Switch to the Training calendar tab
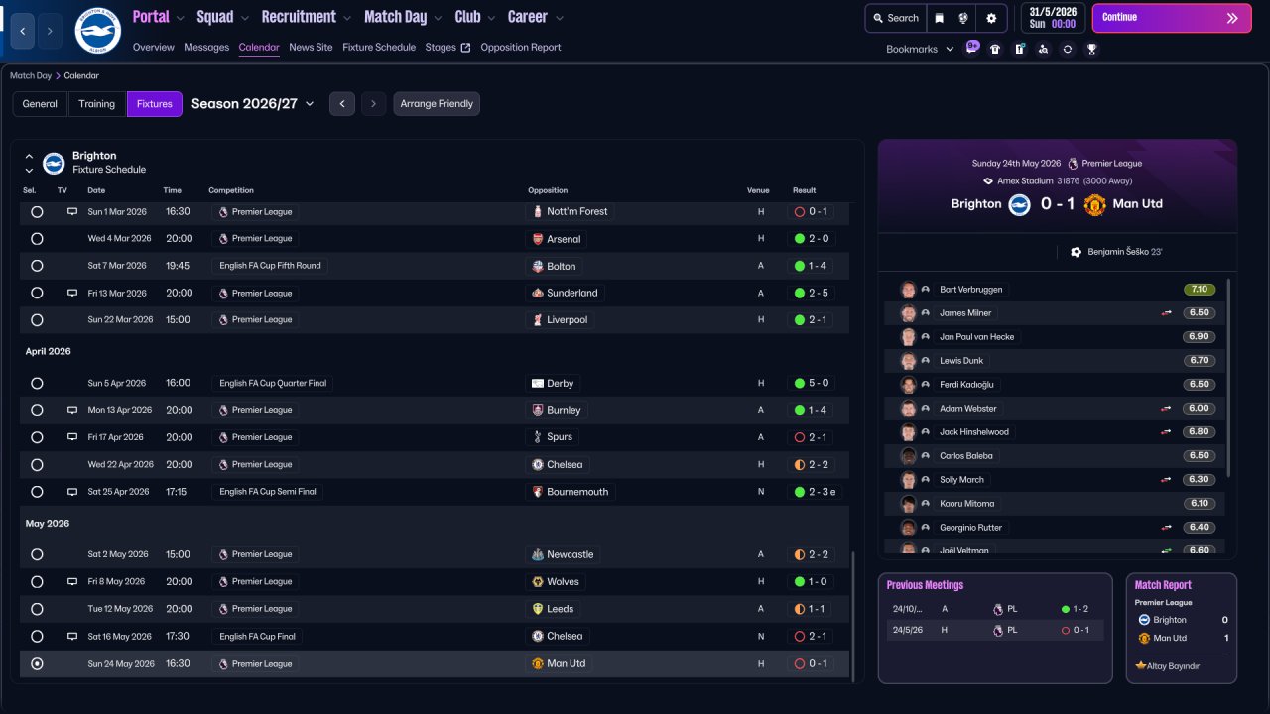Image resolution: width=1270 pixels, height=714 pixels. pyautogui.click(x=97, y=104)
